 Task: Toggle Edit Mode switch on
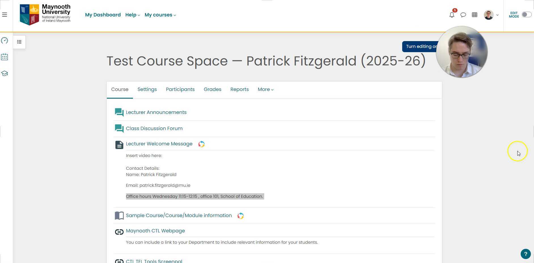coord(526,15)
